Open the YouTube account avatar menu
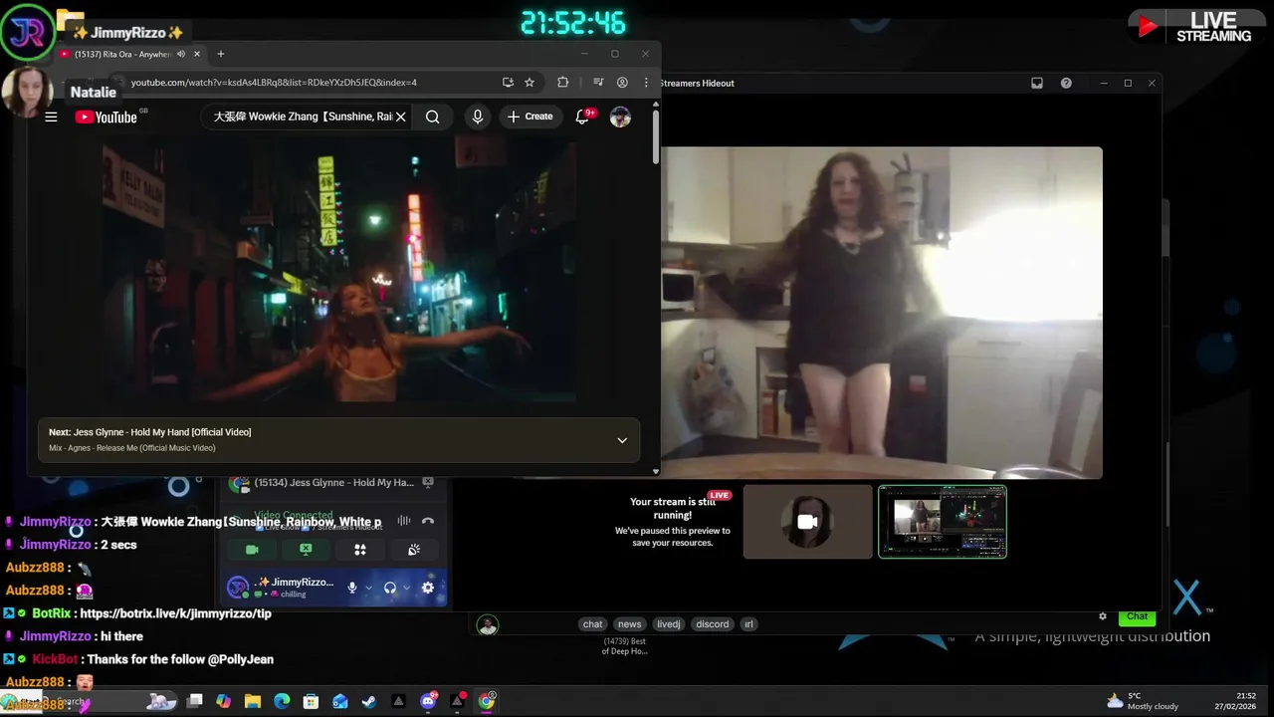The height and width of the screenshot is (717, 1274). pyautogui.click(x=620, y=117)
